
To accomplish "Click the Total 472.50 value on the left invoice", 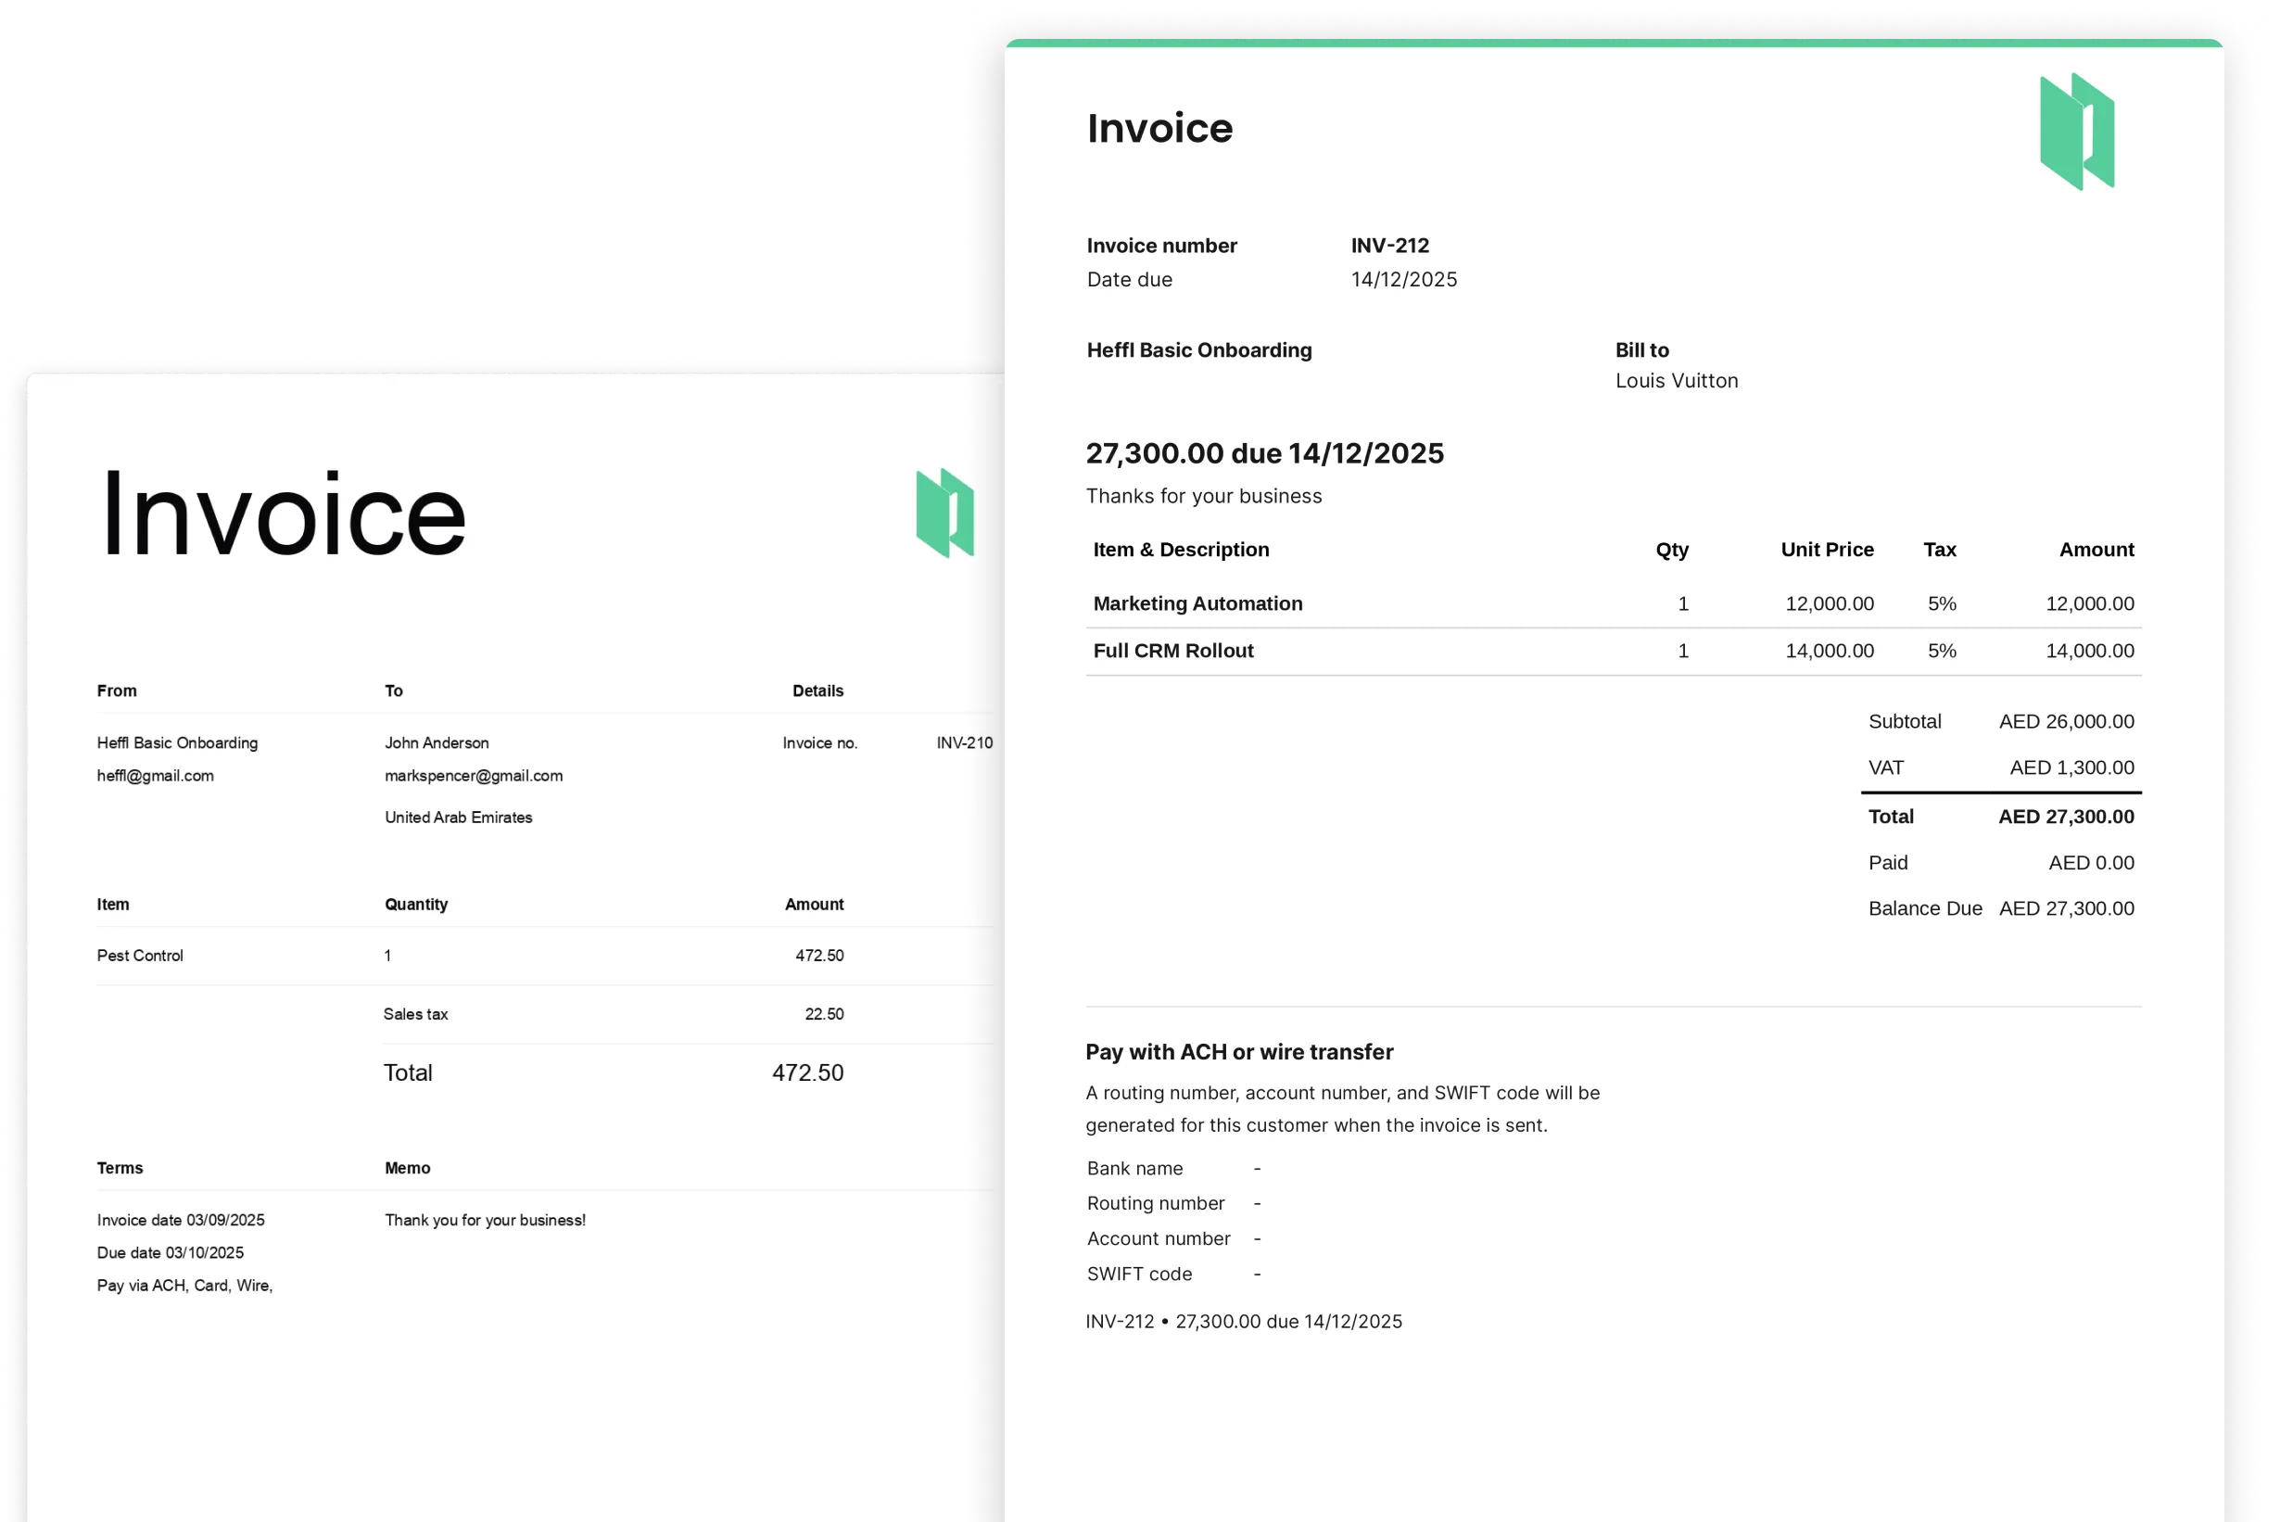I will pos(807,1072).
